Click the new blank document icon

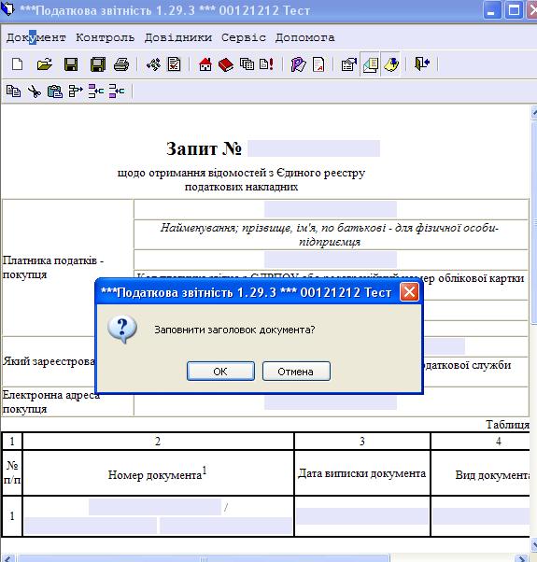pyautogui.click(x=17, y=64)
